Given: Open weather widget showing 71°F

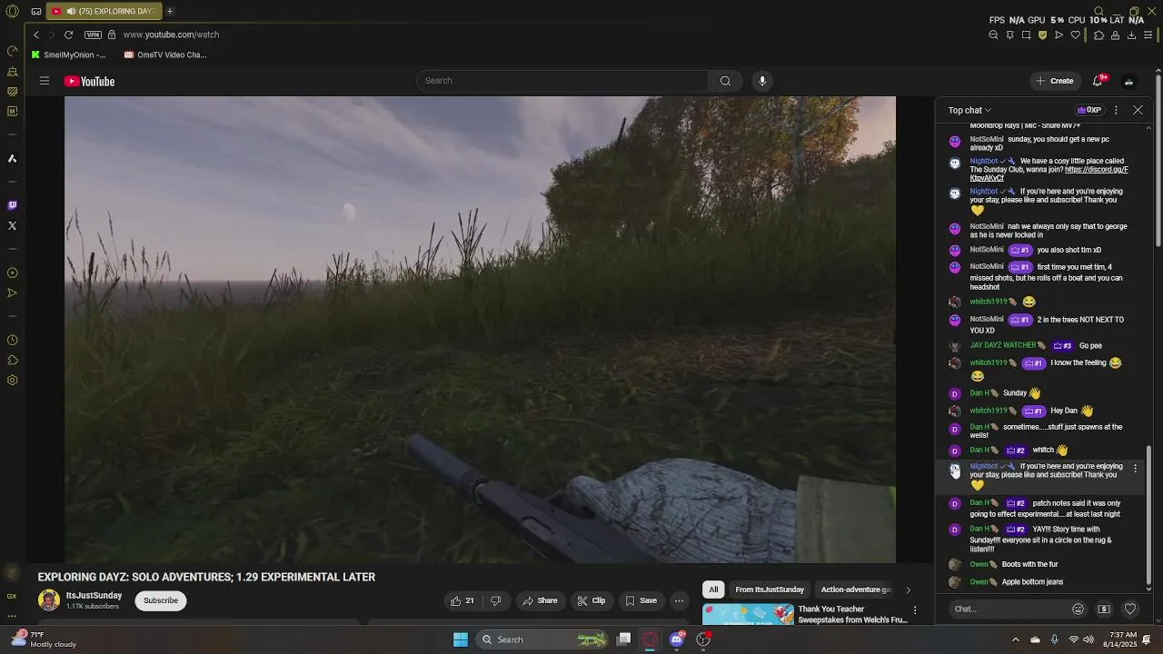Looking at the screenshot, I should coord(45,639).
